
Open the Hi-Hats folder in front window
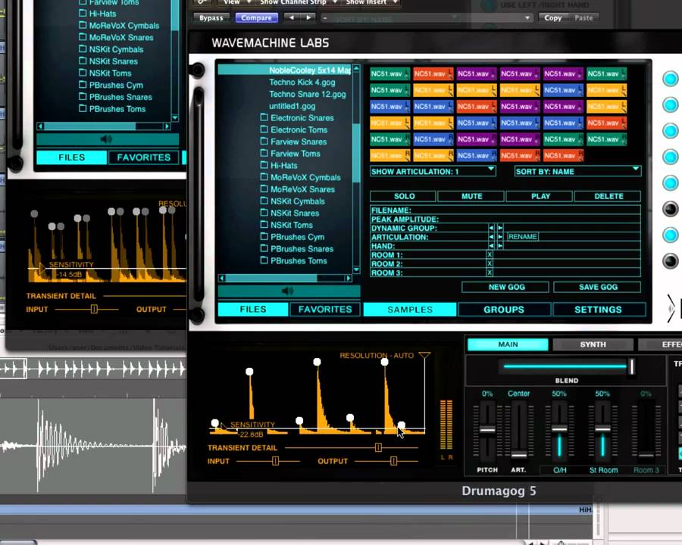pyautogui.click(x=283, y=166)
